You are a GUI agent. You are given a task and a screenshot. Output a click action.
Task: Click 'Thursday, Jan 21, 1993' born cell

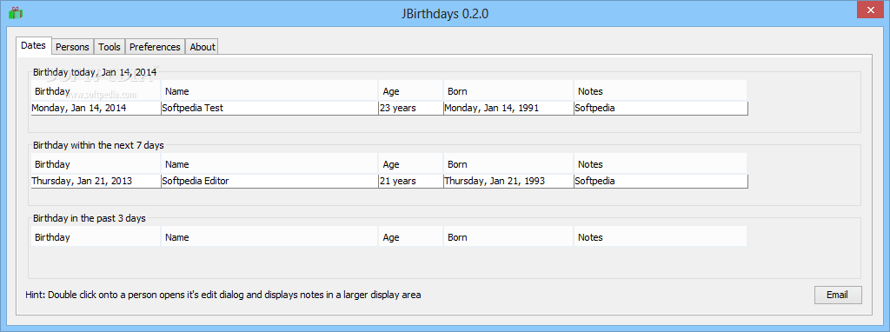coord(508,181)
